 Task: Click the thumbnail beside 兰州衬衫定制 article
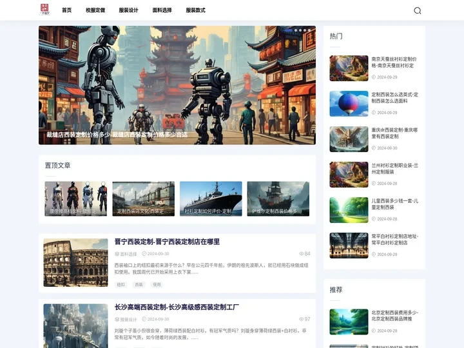(349, 175)
